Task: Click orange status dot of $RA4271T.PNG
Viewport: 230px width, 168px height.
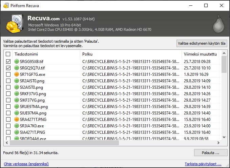Action: tap(17, 119)
